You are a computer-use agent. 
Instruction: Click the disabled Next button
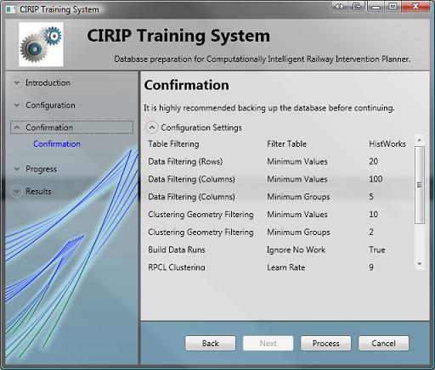click(268, 344)
